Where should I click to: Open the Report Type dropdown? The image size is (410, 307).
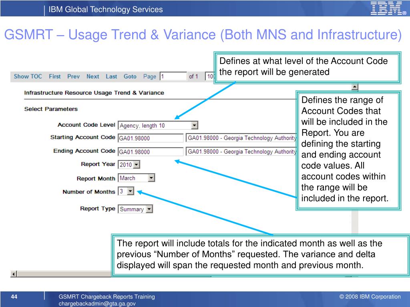coord(135,209)
